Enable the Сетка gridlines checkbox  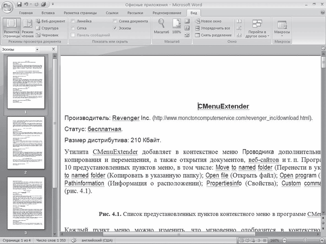[x=73, y=28]
